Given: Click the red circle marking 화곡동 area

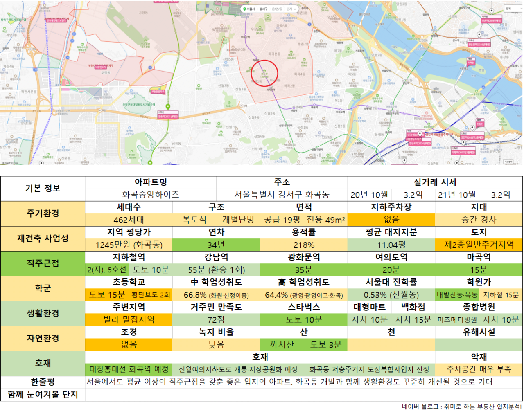Looking at the screenshot, I should [264, 73].
